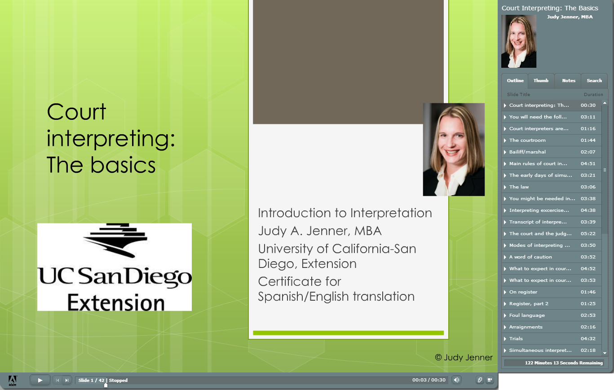
Task: Open 'Simultaneous interpret...' slide
Action: 552,350
